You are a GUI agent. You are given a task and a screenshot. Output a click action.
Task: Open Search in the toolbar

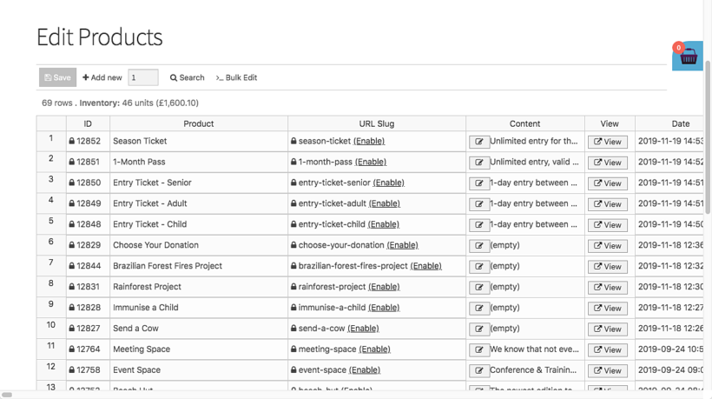187,77
